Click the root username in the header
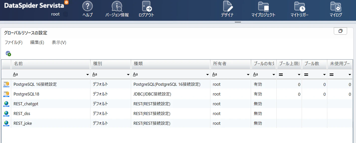The image size is (356, 143). [55, 14]
